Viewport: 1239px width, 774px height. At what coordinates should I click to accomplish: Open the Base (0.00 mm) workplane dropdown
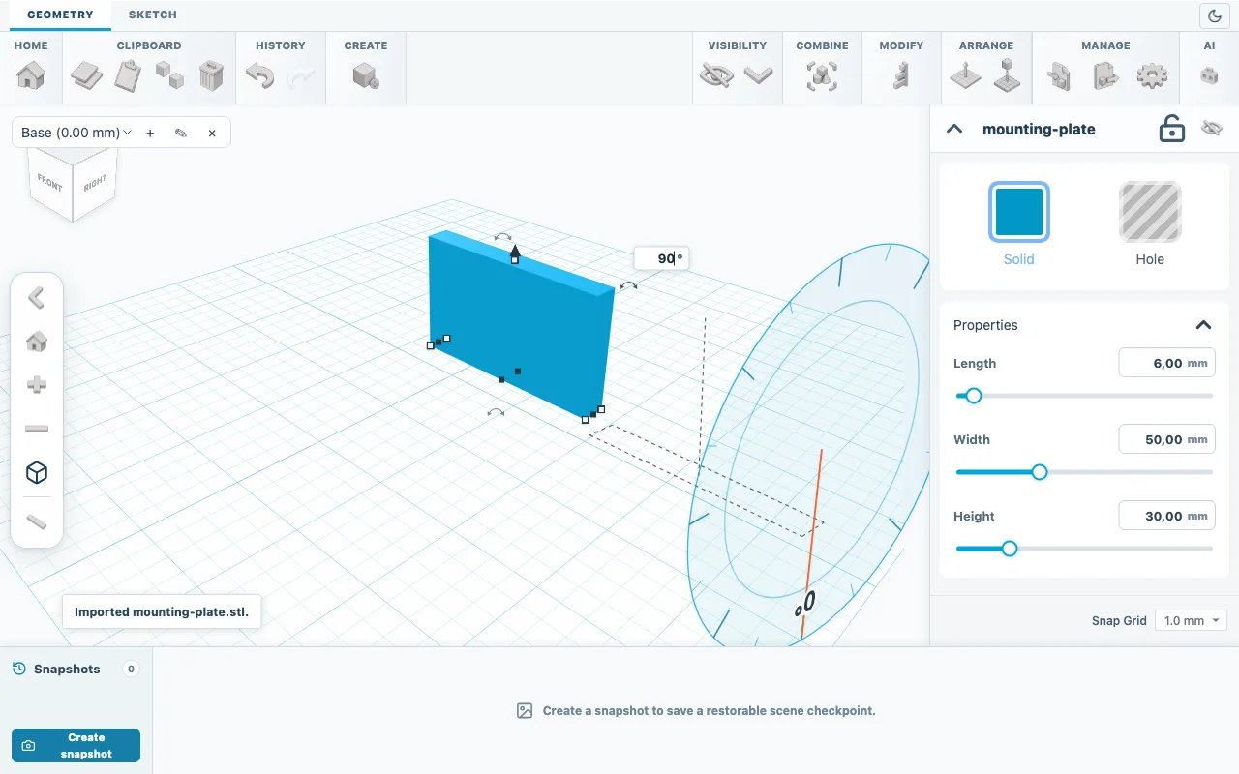coord(76,133)
